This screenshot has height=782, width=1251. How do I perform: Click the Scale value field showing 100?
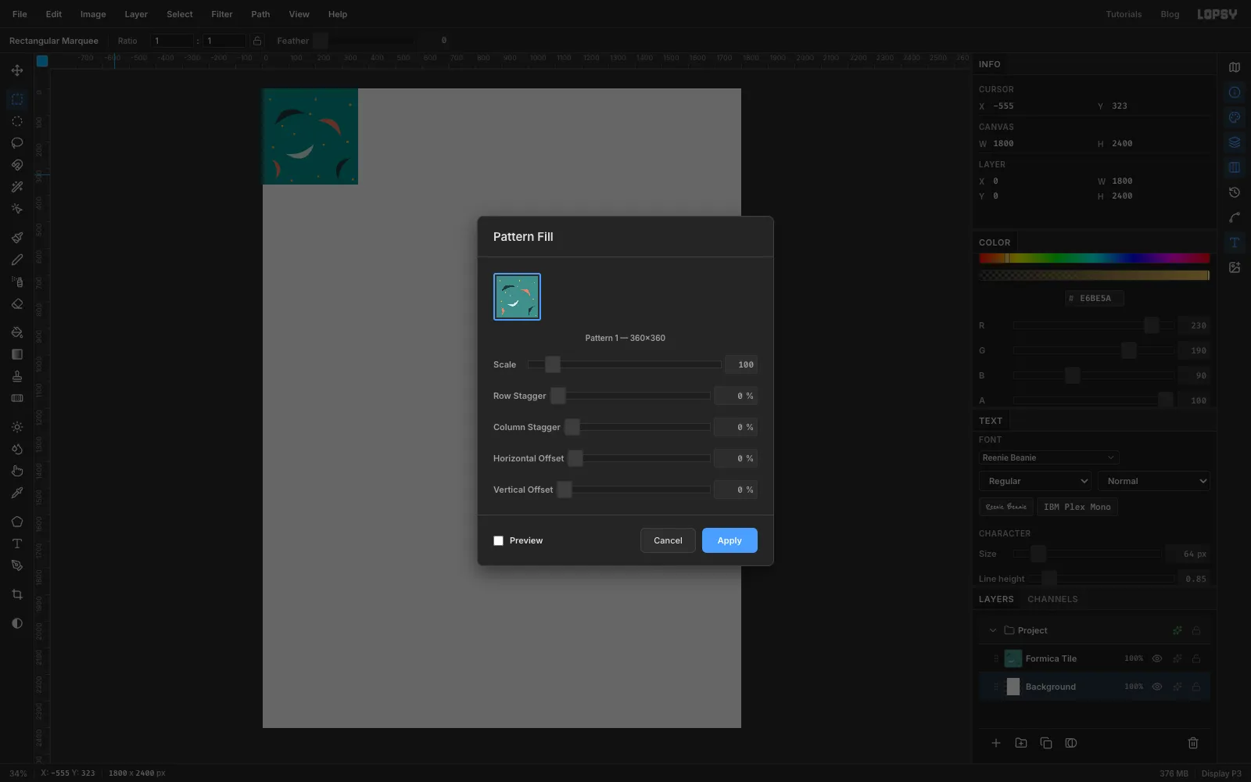tap(741, 364)
